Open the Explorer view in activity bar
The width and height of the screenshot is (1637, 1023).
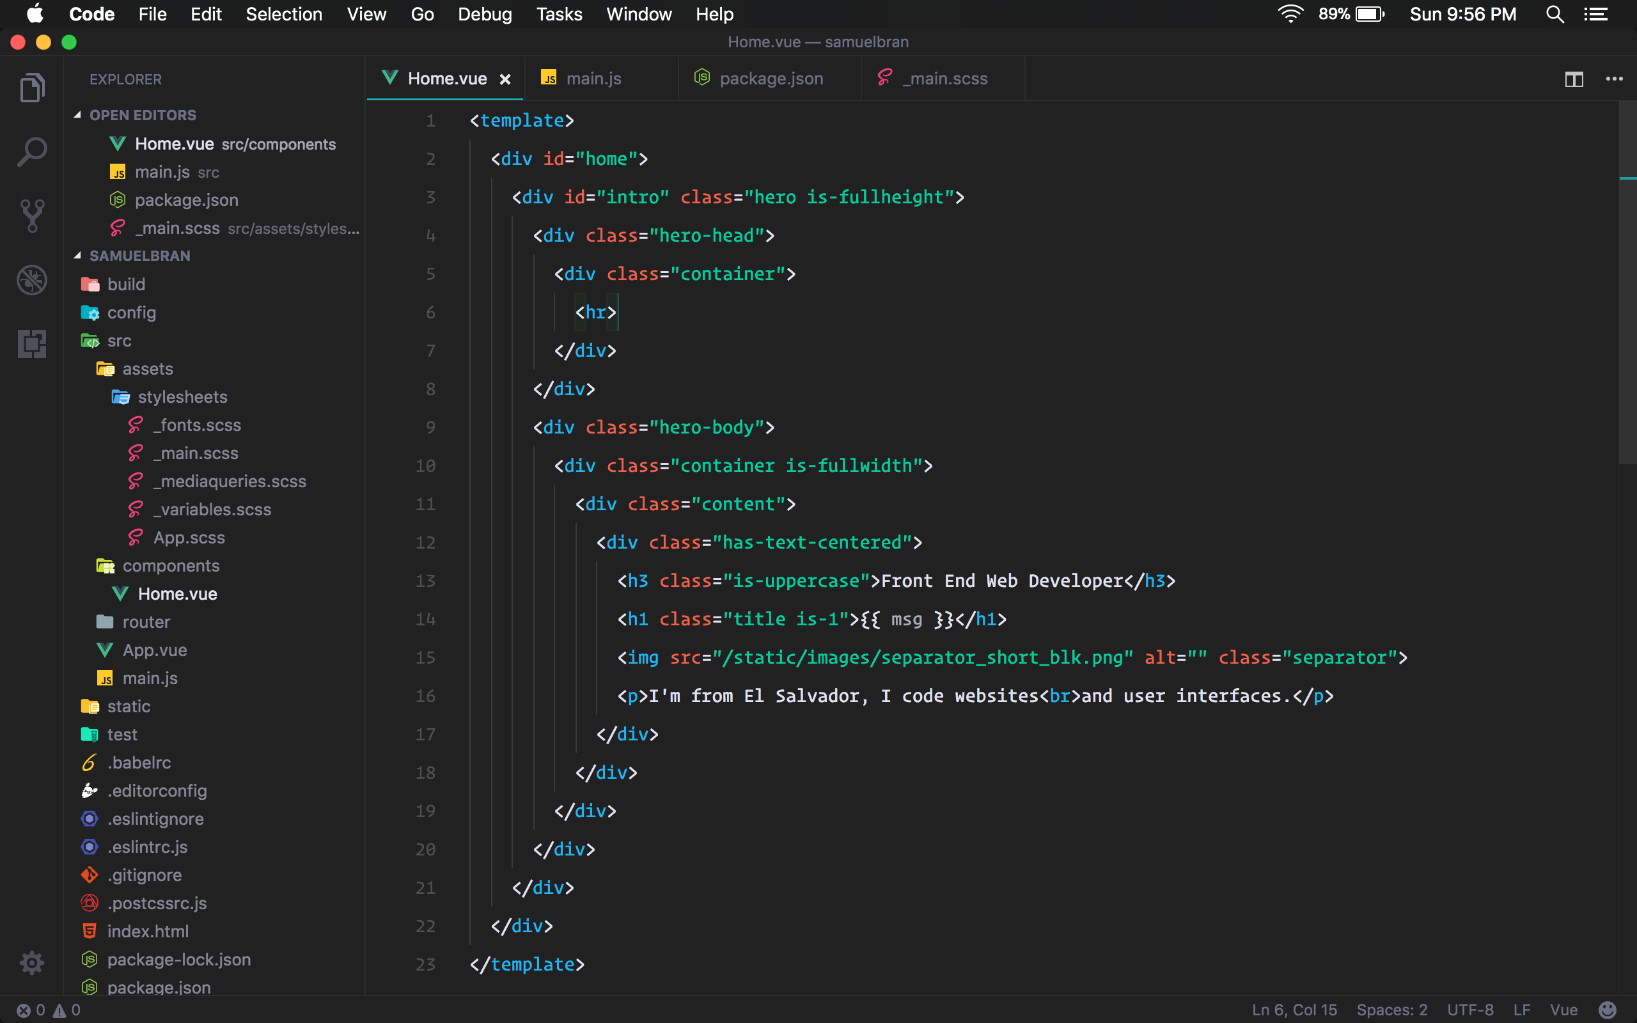(x=32, y=88)
